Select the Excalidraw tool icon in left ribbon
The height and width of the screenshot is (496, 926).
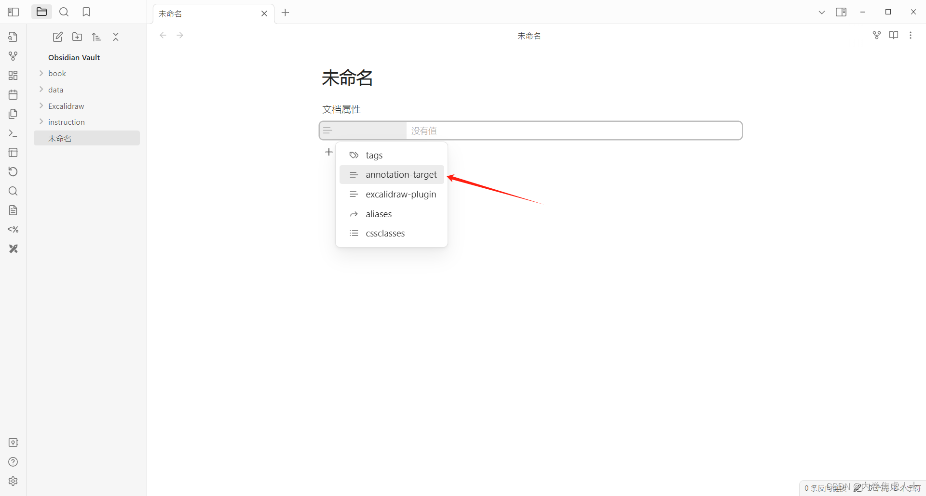point(13,248)
